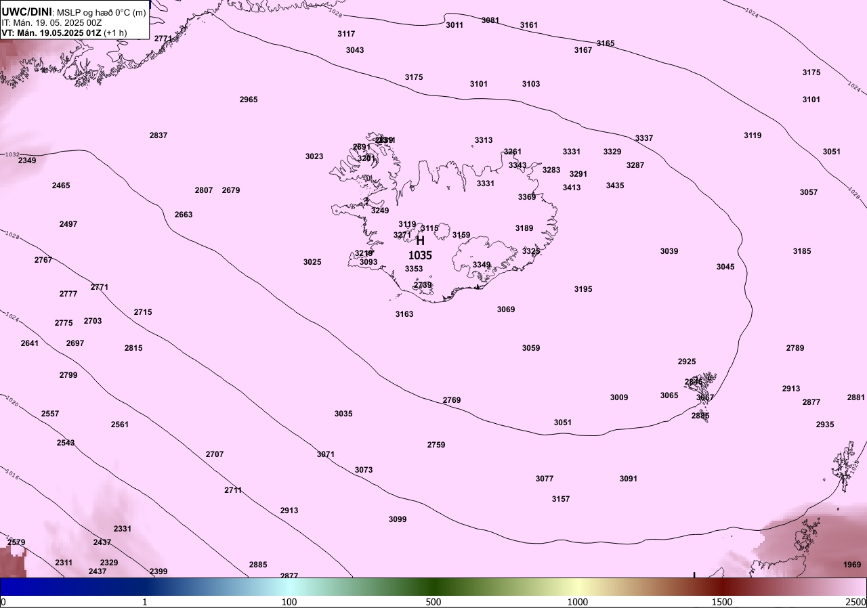Click the height value 2815
The width and height of the screenshot is (867, 608).
tap(133, 348)
